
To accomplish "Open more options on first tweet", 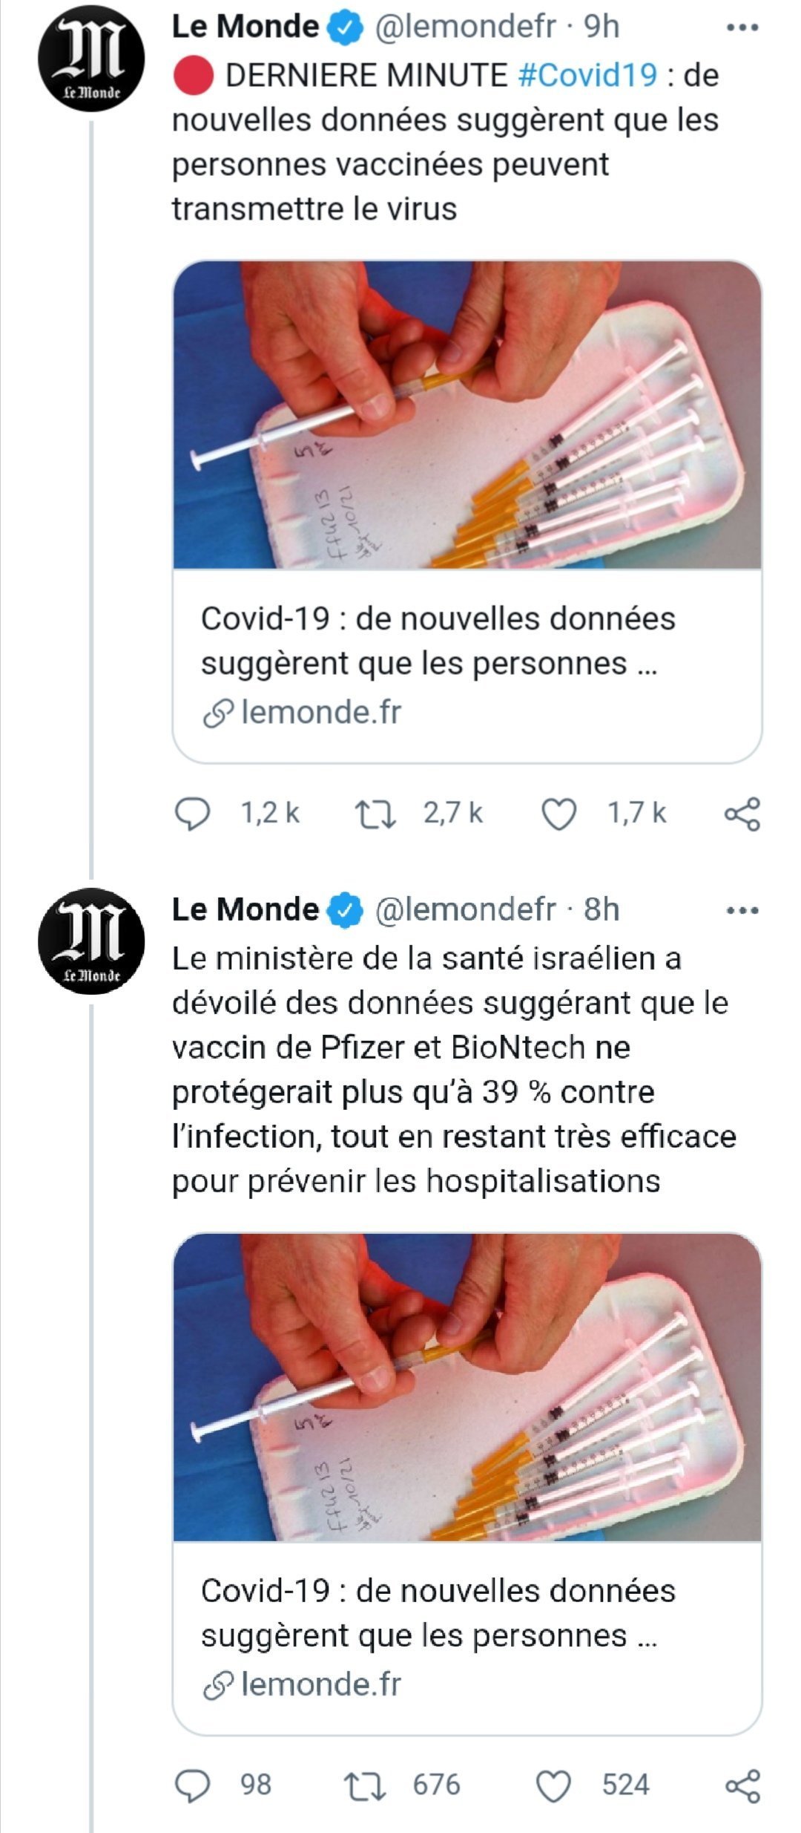I will click(x=742, y=28).
